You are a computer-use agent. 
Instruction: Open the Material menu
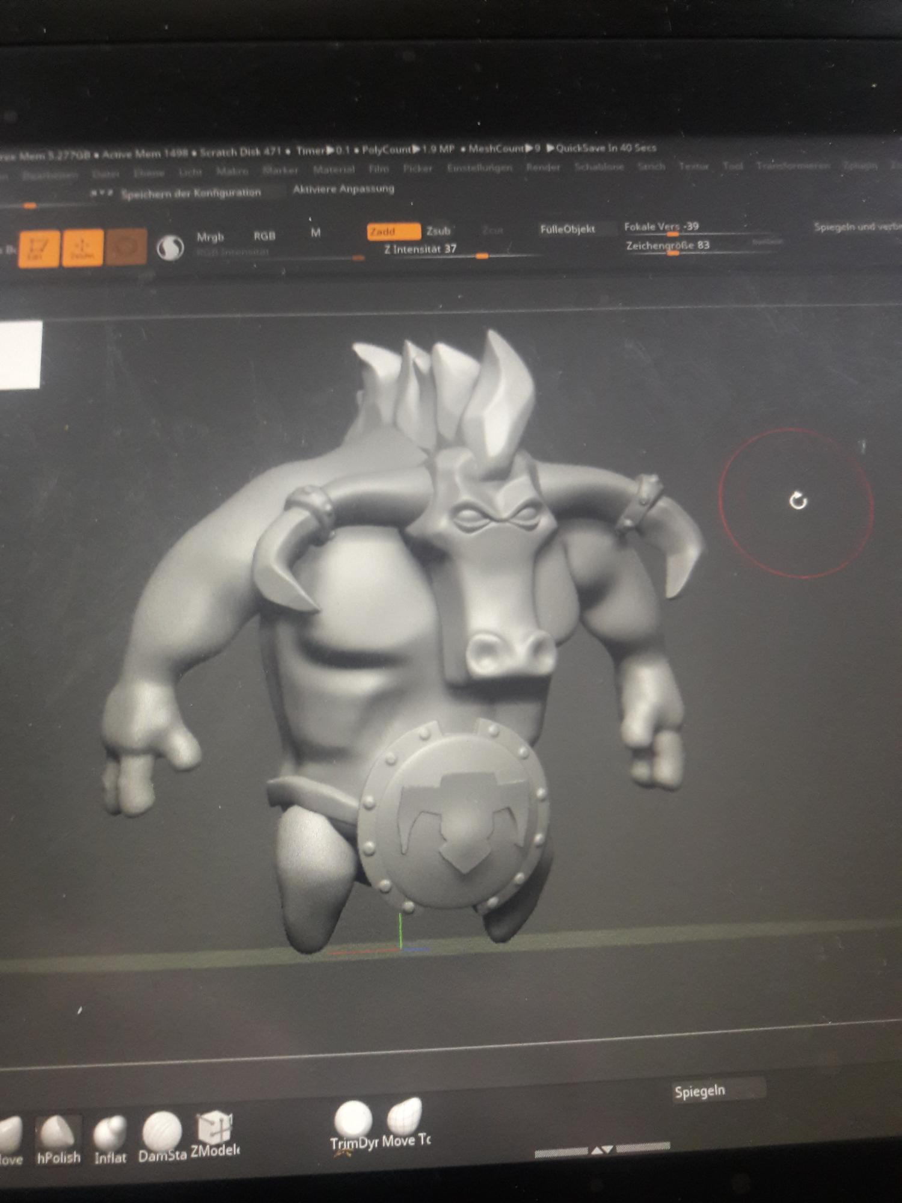pyautogui.click(x=334, y=170)
